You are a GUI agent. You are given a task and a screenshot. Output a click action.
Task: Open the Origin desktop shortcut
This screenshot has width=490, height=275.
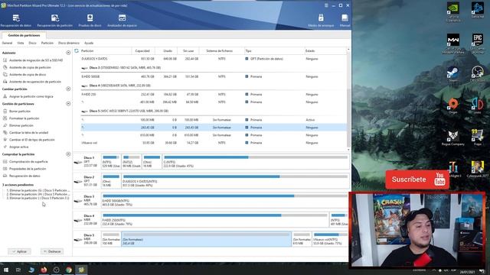tap(452, 105)
